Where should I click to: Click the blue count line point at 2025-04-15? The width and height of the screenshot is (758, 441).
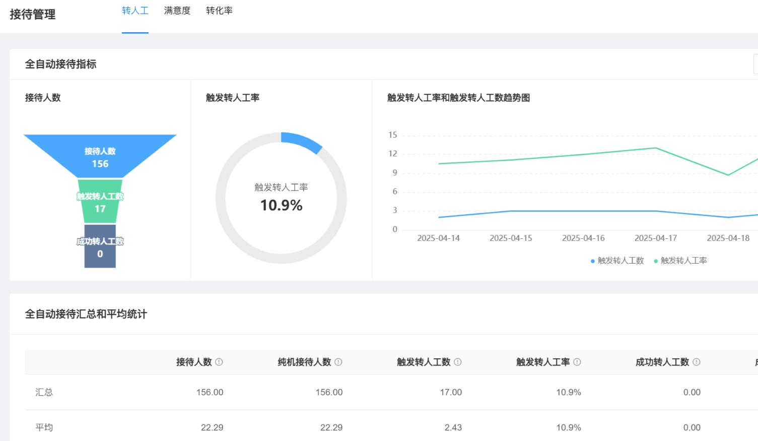(511, 211)
